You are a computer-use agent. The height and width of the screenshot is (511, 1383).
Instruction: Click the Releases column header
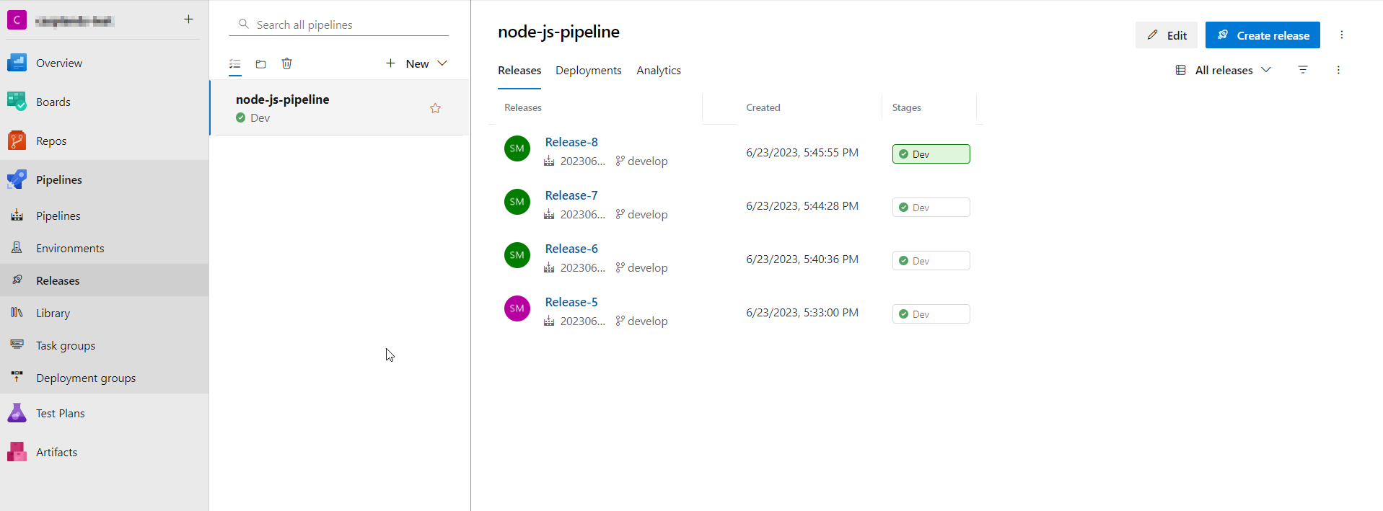pyautogui.click(x=523, y=107)
